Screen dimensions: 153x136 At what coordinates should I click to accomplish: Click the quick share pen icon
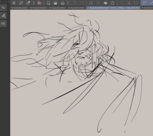pos(28,3)
